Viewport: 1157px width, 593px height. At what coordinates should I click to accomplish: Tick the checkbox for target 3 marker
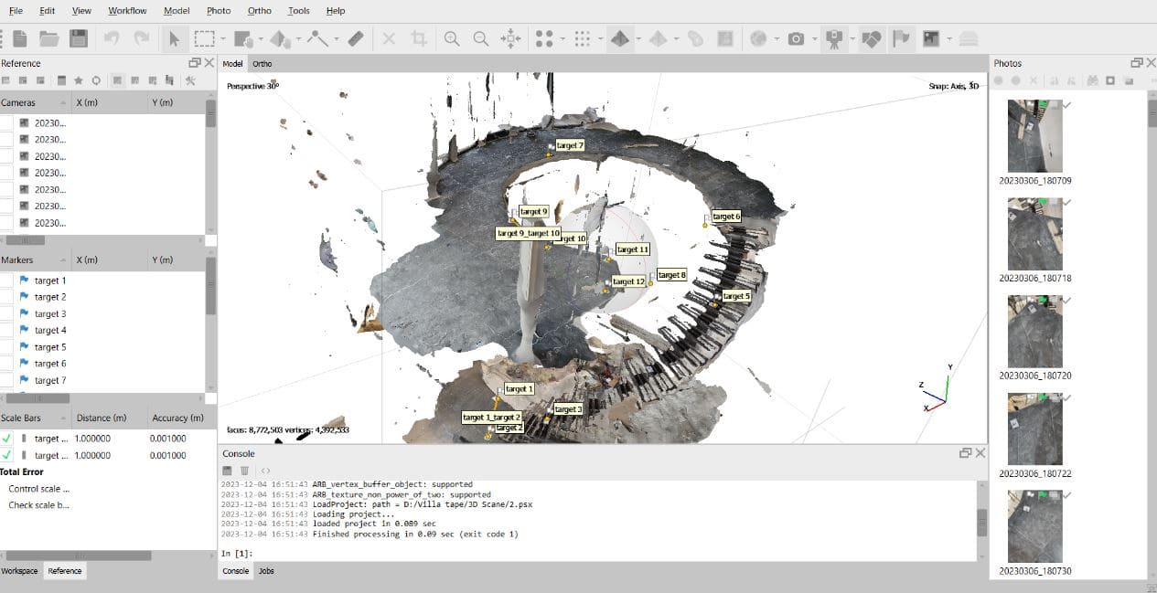pos(6,313)
